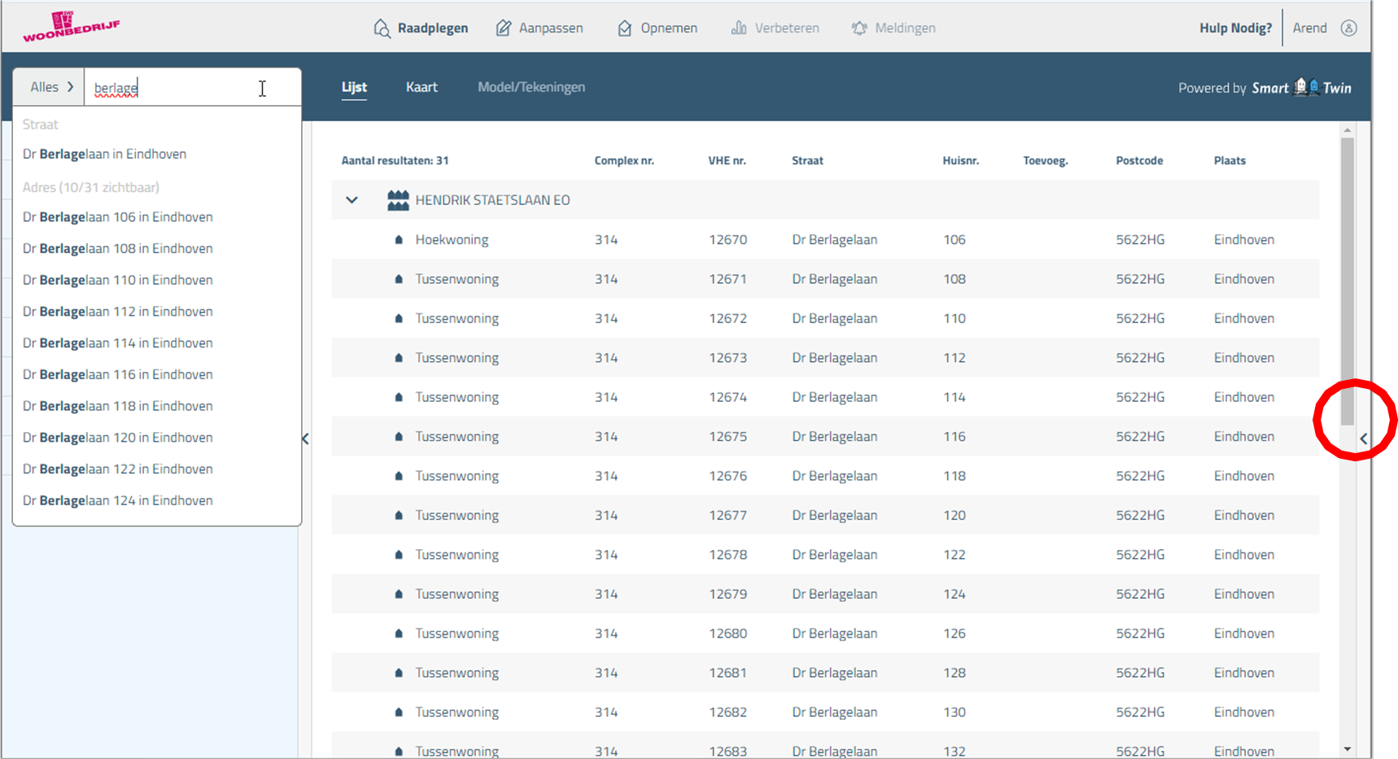
Task: Select suggestion Dr Berlagelaan 112 in Eindhoven
Action: (x=118, y=312)
